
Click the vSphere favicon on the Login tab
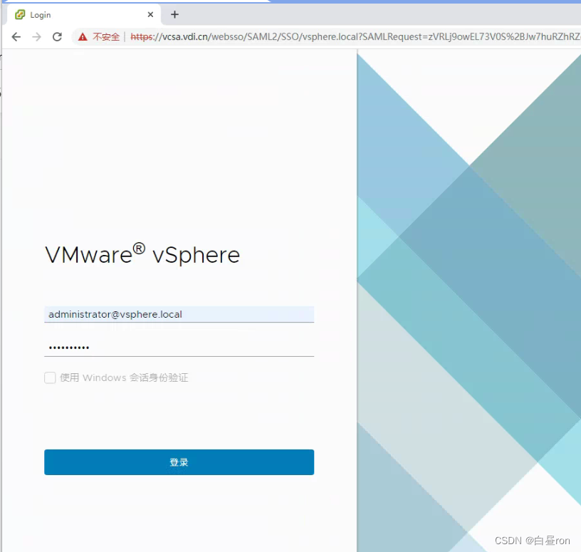[x=20, y=14]
